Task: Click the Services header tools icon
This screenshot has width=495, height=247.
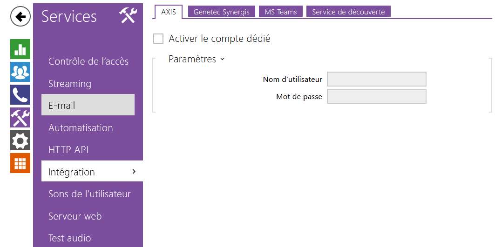Action: pos(128,15)
